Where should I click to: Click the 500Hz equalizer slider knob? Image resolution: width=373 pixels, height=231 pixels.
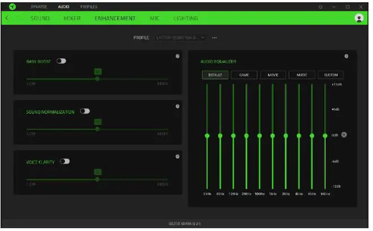260,136
